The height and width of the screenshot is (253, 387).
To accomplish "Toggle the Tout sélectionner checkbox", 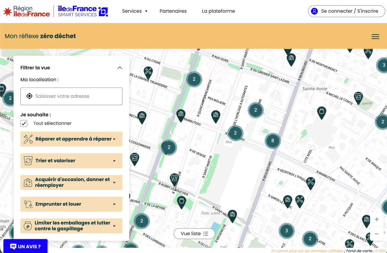I will (24, 123).
